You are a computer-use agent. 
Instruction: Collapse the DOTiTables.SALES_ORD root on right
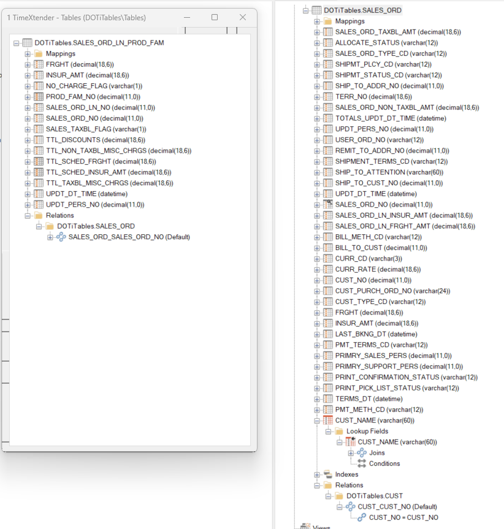(x=305, y=10)
